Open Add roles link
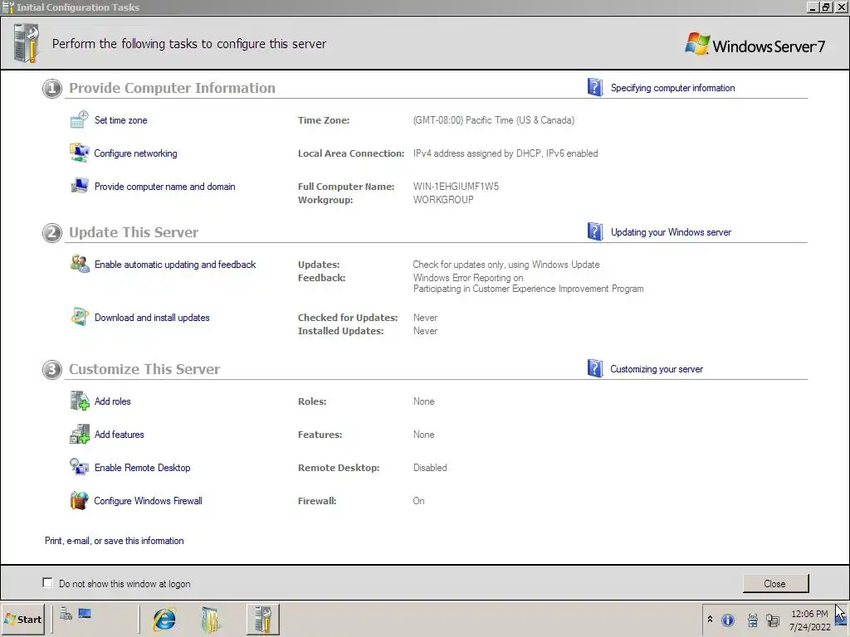This screenshot has width=850, height=637. click(x=113, y=401)
